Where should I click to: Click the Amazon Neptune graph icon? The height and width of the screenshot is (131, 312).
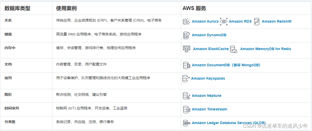(x=186, y=96)
